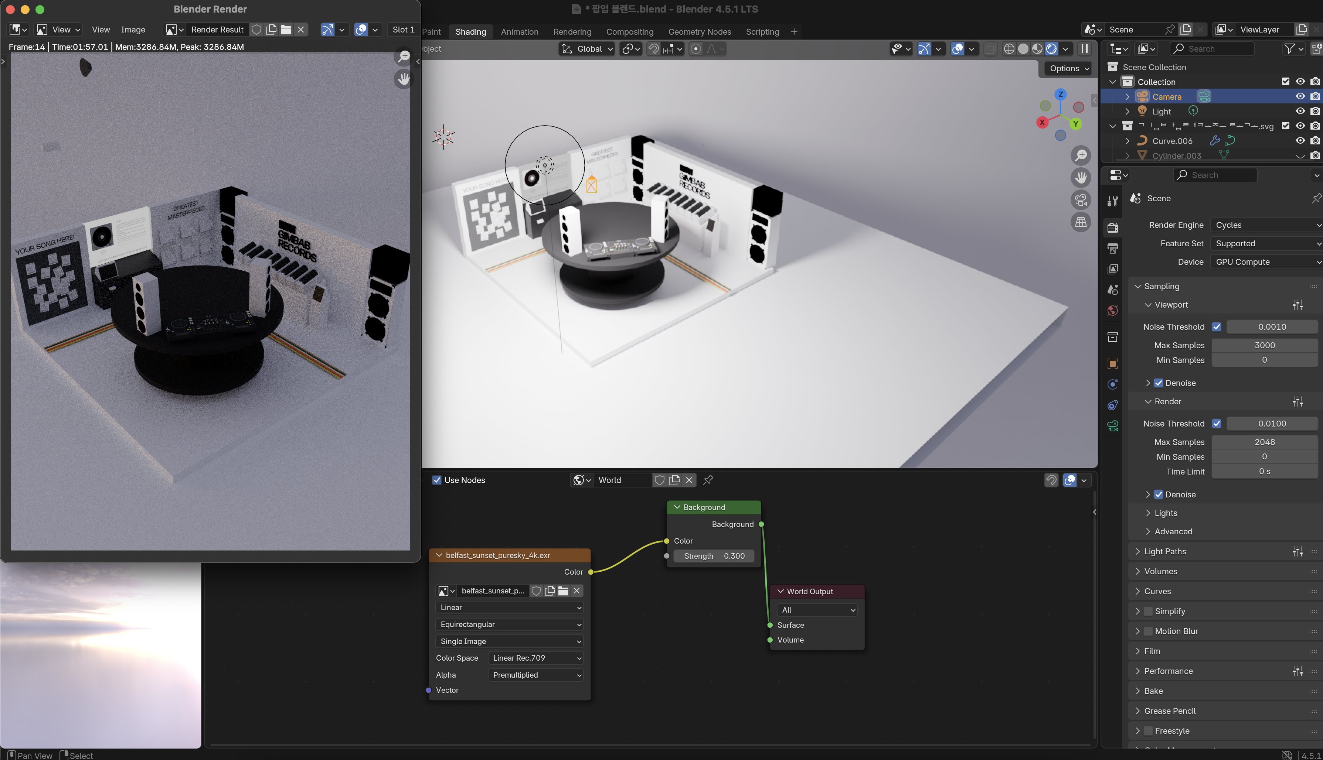
Task: Open the World properties tab icon
Action: 1112,311
